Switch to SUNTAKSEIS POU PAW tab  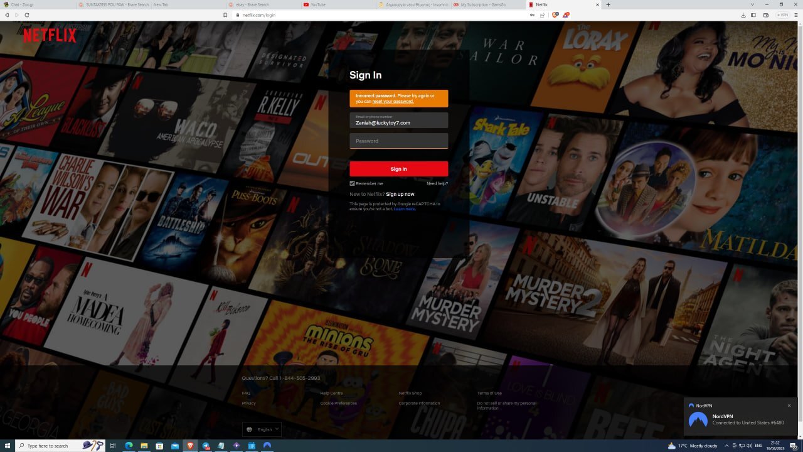click(x=113, y=4)
